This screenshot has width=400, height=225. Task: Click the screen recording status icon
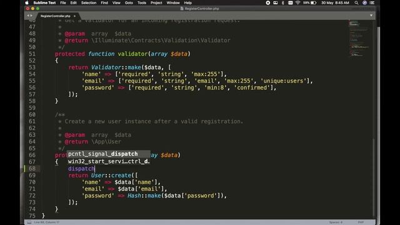pos(268,2)
